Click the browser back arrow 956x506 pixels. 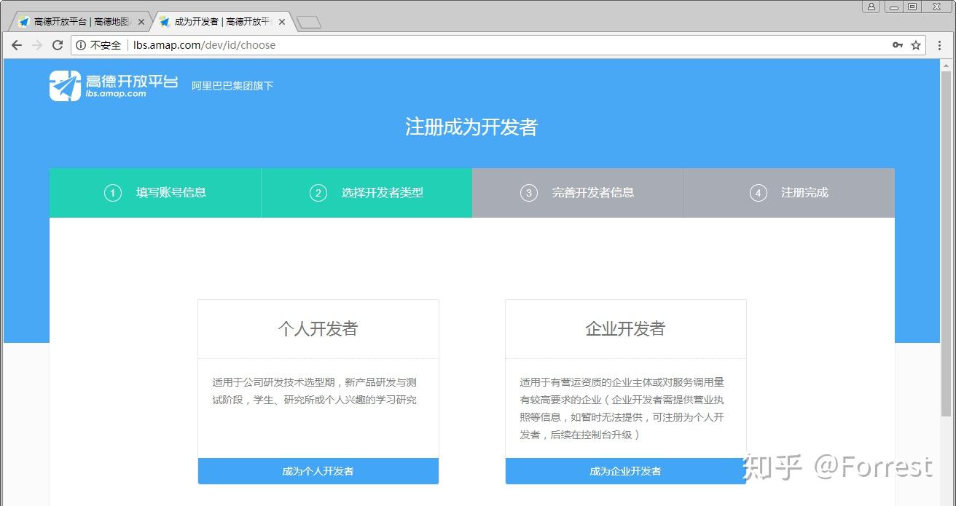click(x=16, y=45)
